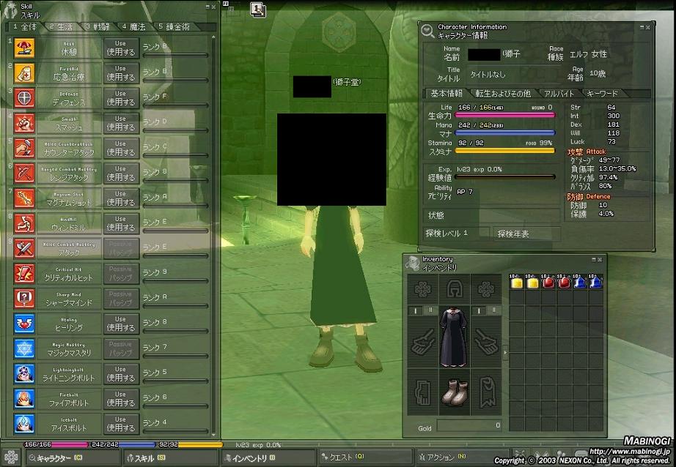Open the 魔法 (Magic) skill tab
Screen dimensions: 676x467
click(x=134, y=26)
